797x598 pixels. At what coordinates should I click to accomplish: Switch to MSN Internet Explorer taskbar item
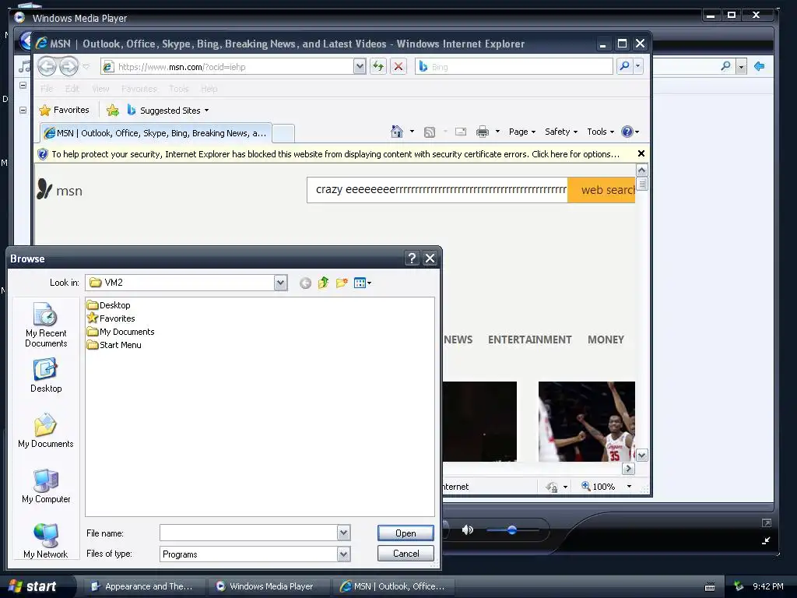[393, 586]
